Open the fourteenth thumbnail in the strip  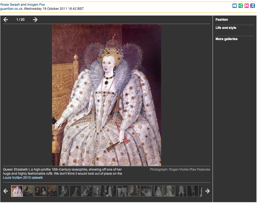pyautogui.click(x=169, y=191)
